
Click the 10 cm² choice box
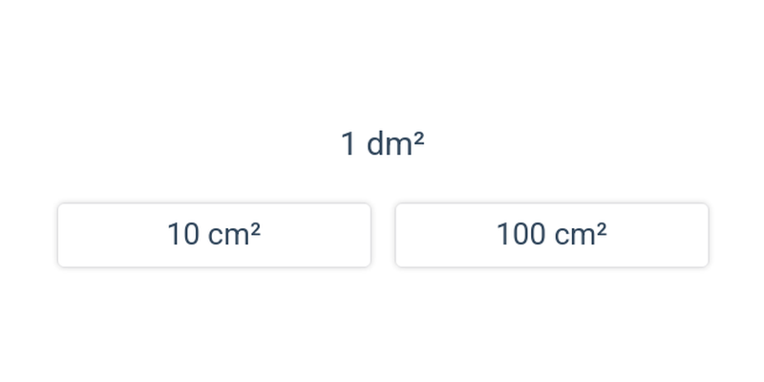(214, 235)
